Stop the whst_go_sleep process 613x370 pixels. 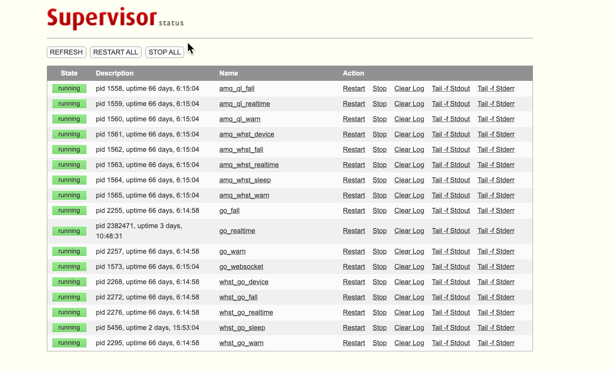[380, 328]
